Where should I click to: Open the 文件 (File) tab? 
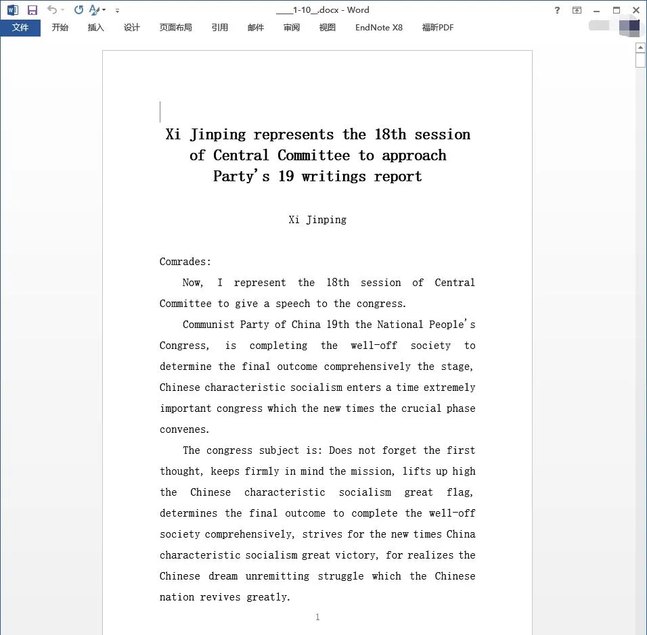click(x=20, y=28)
